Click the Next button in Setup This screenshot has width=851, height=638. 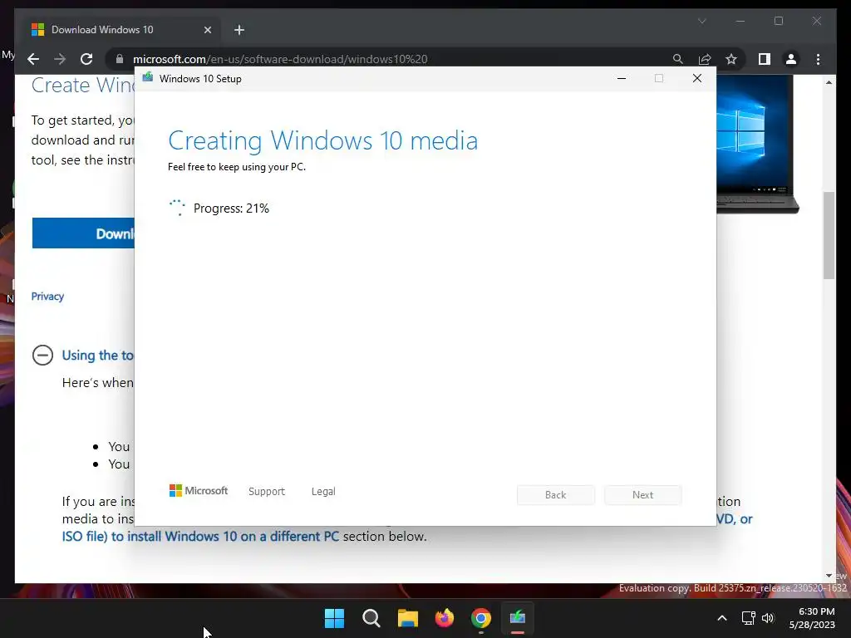[x=642, y=495]
